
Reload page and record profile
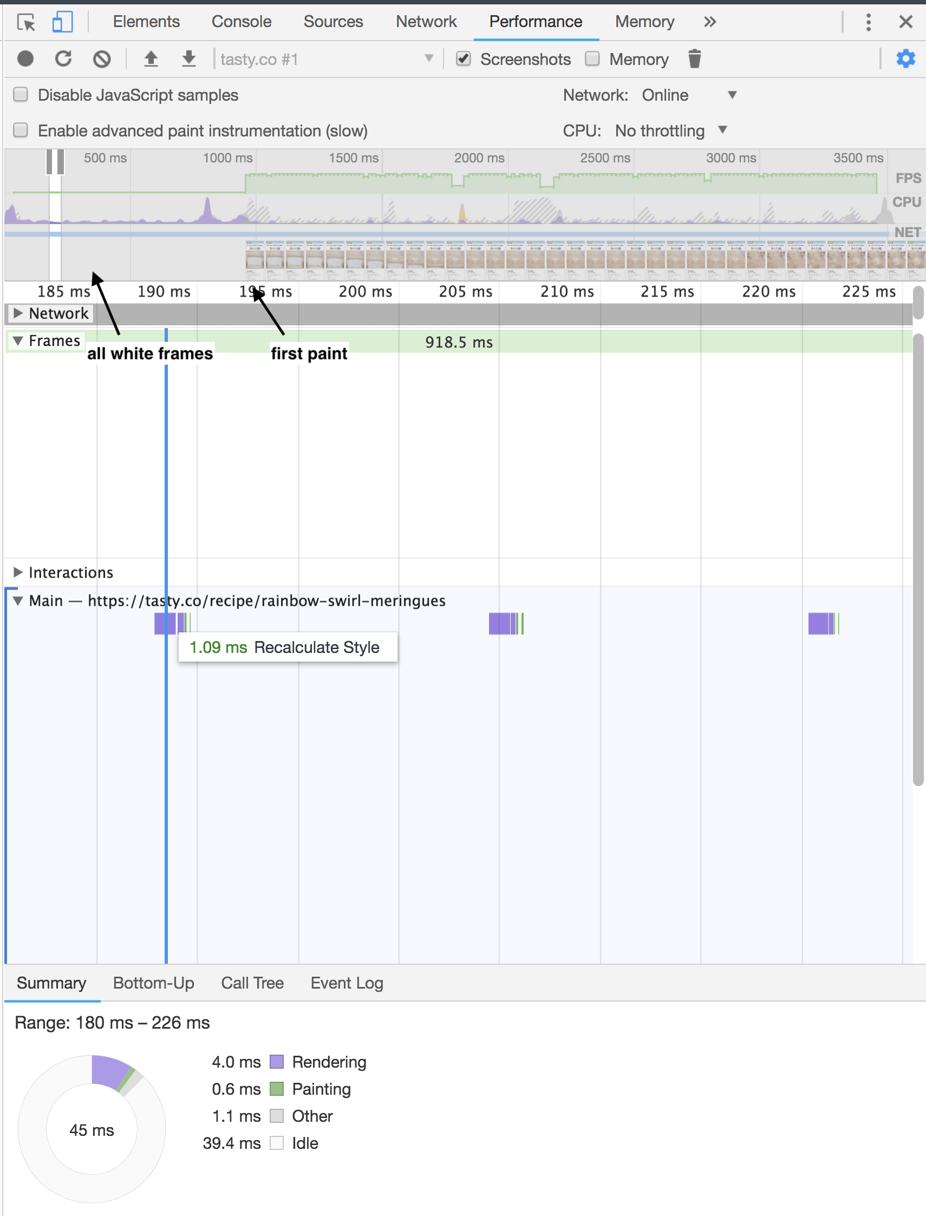pyautogui.click(x=63, y=58)
